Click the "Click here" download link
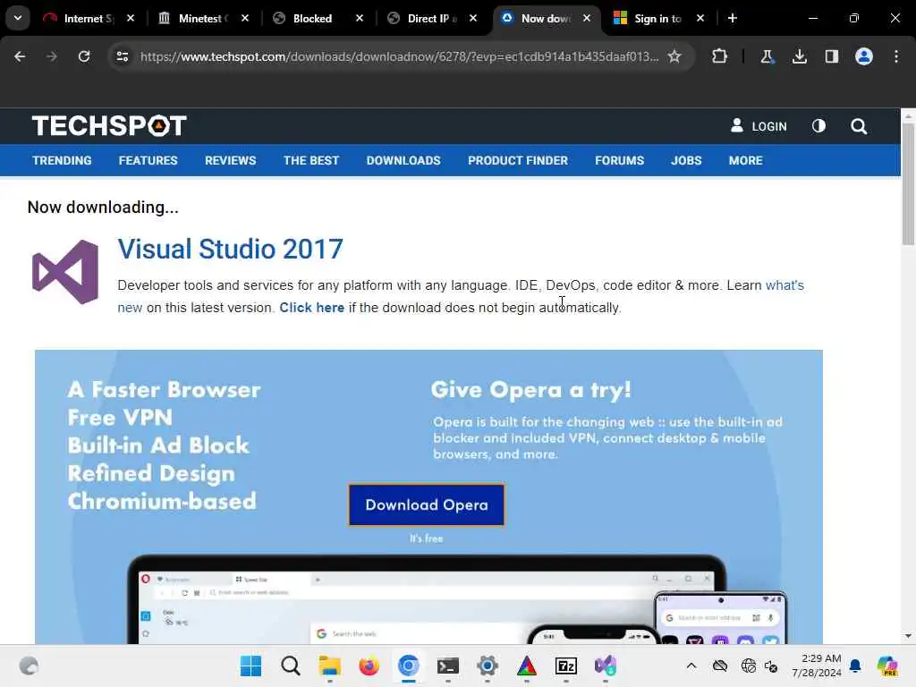This screenshot has height=687, width=916. pyautogui.click(x=311, y=308)
